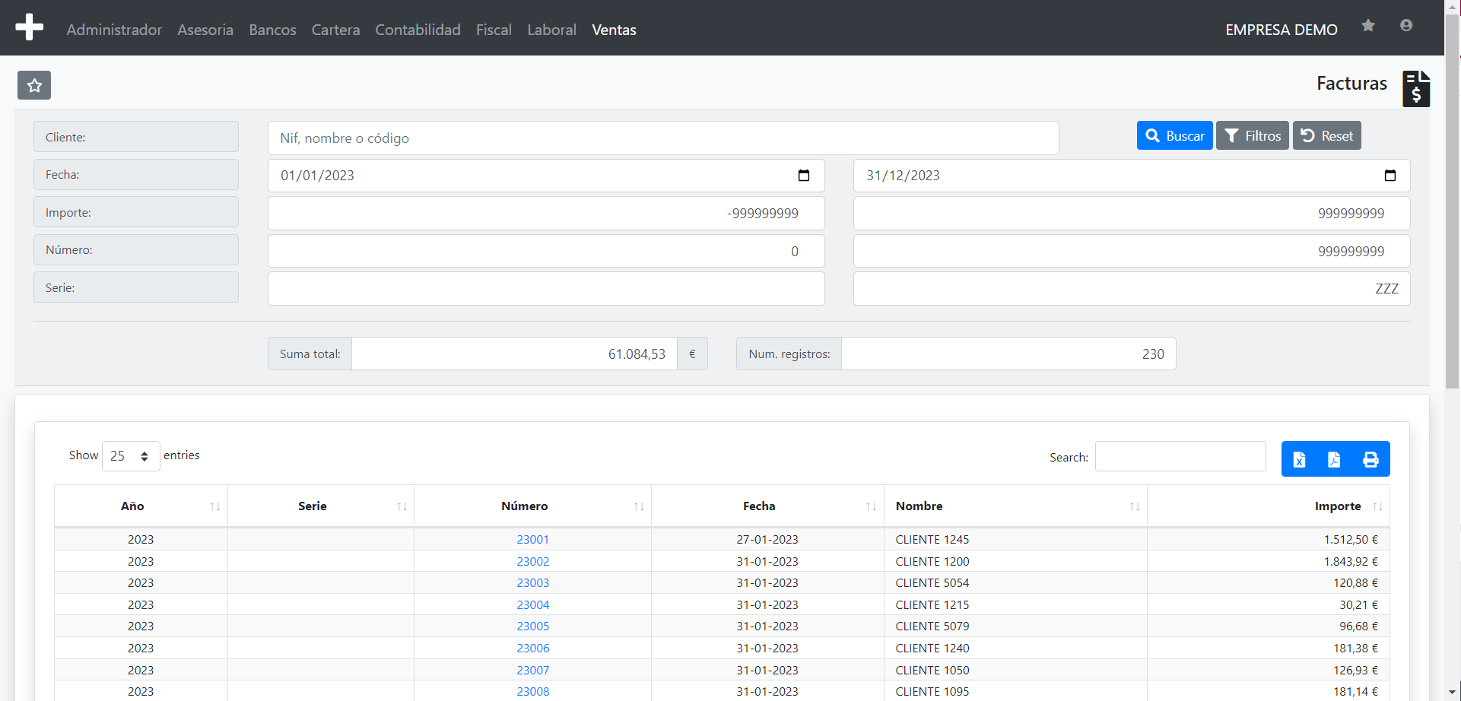Image resolution: width=1461 pixels, height=701 pixels.
Task: Click CLIENTE 1245 name cell
Action: click(1015, 539)
